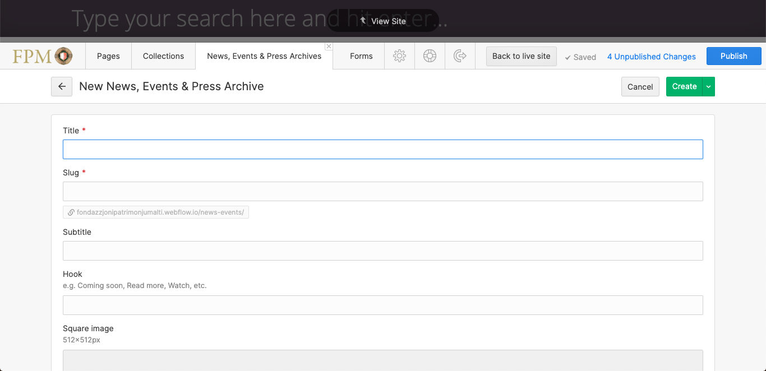The image size is (766, 371).
Task: Go back using the left arrow button
Action: pyautogui.click(x=62, y=87)
